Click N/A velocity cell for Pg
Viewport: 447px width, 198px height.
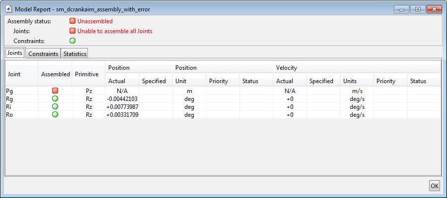click(x=290, y=91)
